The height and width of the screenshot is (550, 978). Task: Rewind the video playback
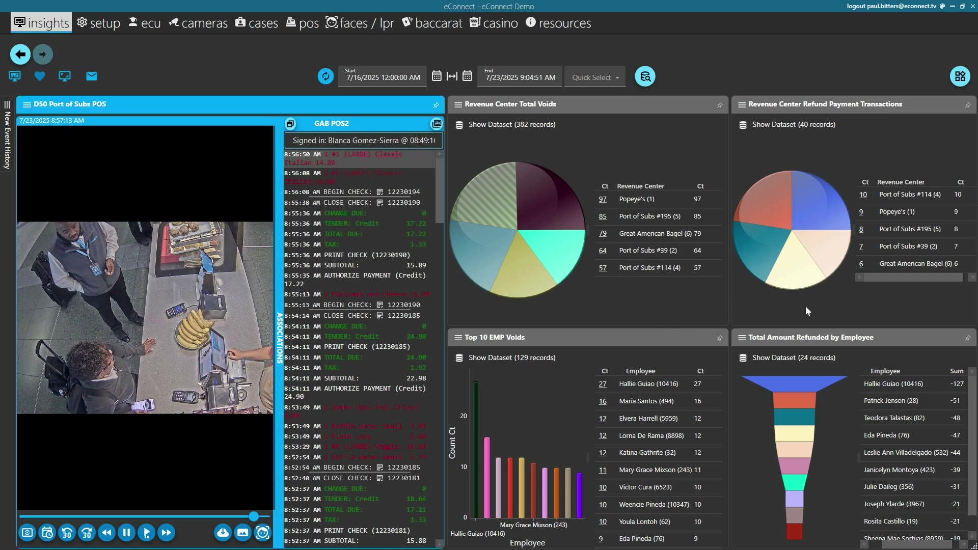point(107,533)
